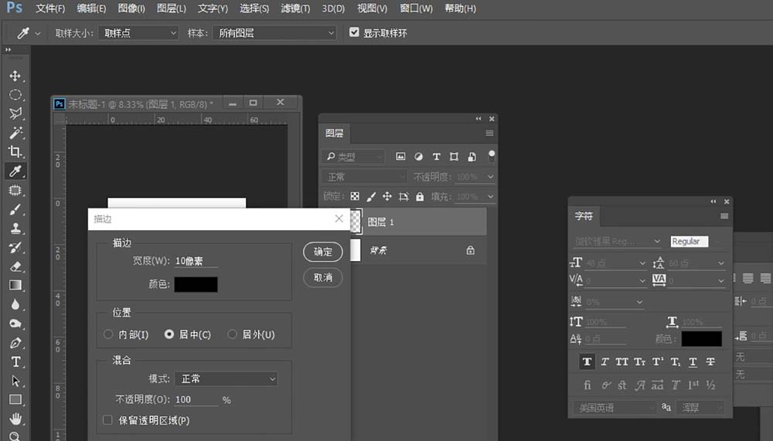Open text 颜色 swatch in 字符 panel
The height and width of the screenshot is (441, 773).
[x=702, y=338]
